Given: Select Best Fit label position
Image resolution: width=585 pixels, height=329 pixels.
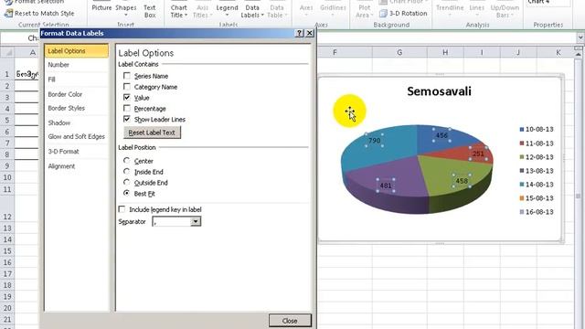Looking at the screenshot, I should pos(126,193).
